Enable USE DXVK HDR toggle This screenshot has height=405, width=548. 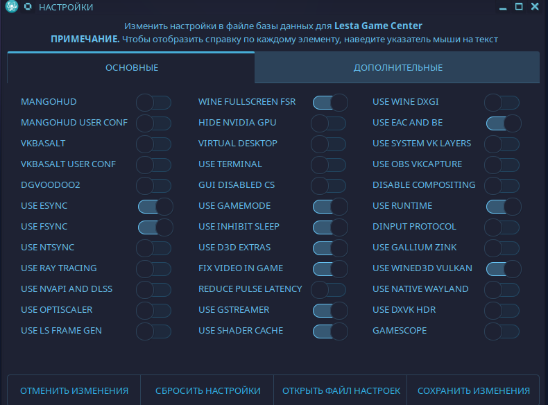(502, 311)
